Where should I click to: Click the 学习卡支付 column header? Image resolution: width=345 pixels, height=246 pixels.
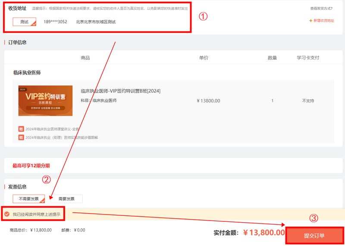pyautogui.click(x=308, y=58)
